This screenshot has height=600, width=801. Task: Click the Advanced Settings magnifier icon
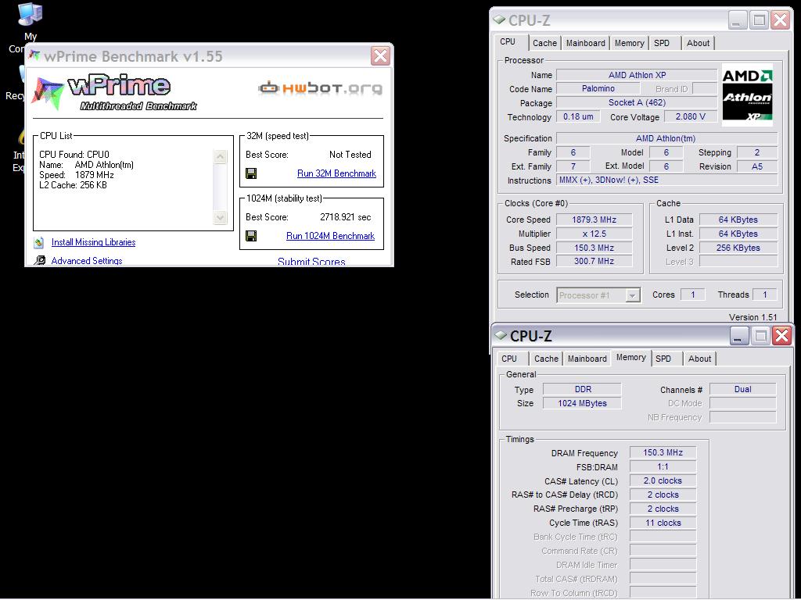(39, 261)
